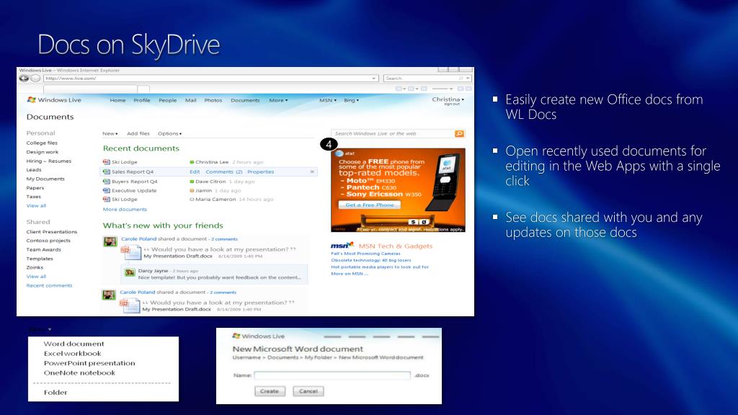Choose Word document from the New menu
738x415 pixels.
click(74, 344)
